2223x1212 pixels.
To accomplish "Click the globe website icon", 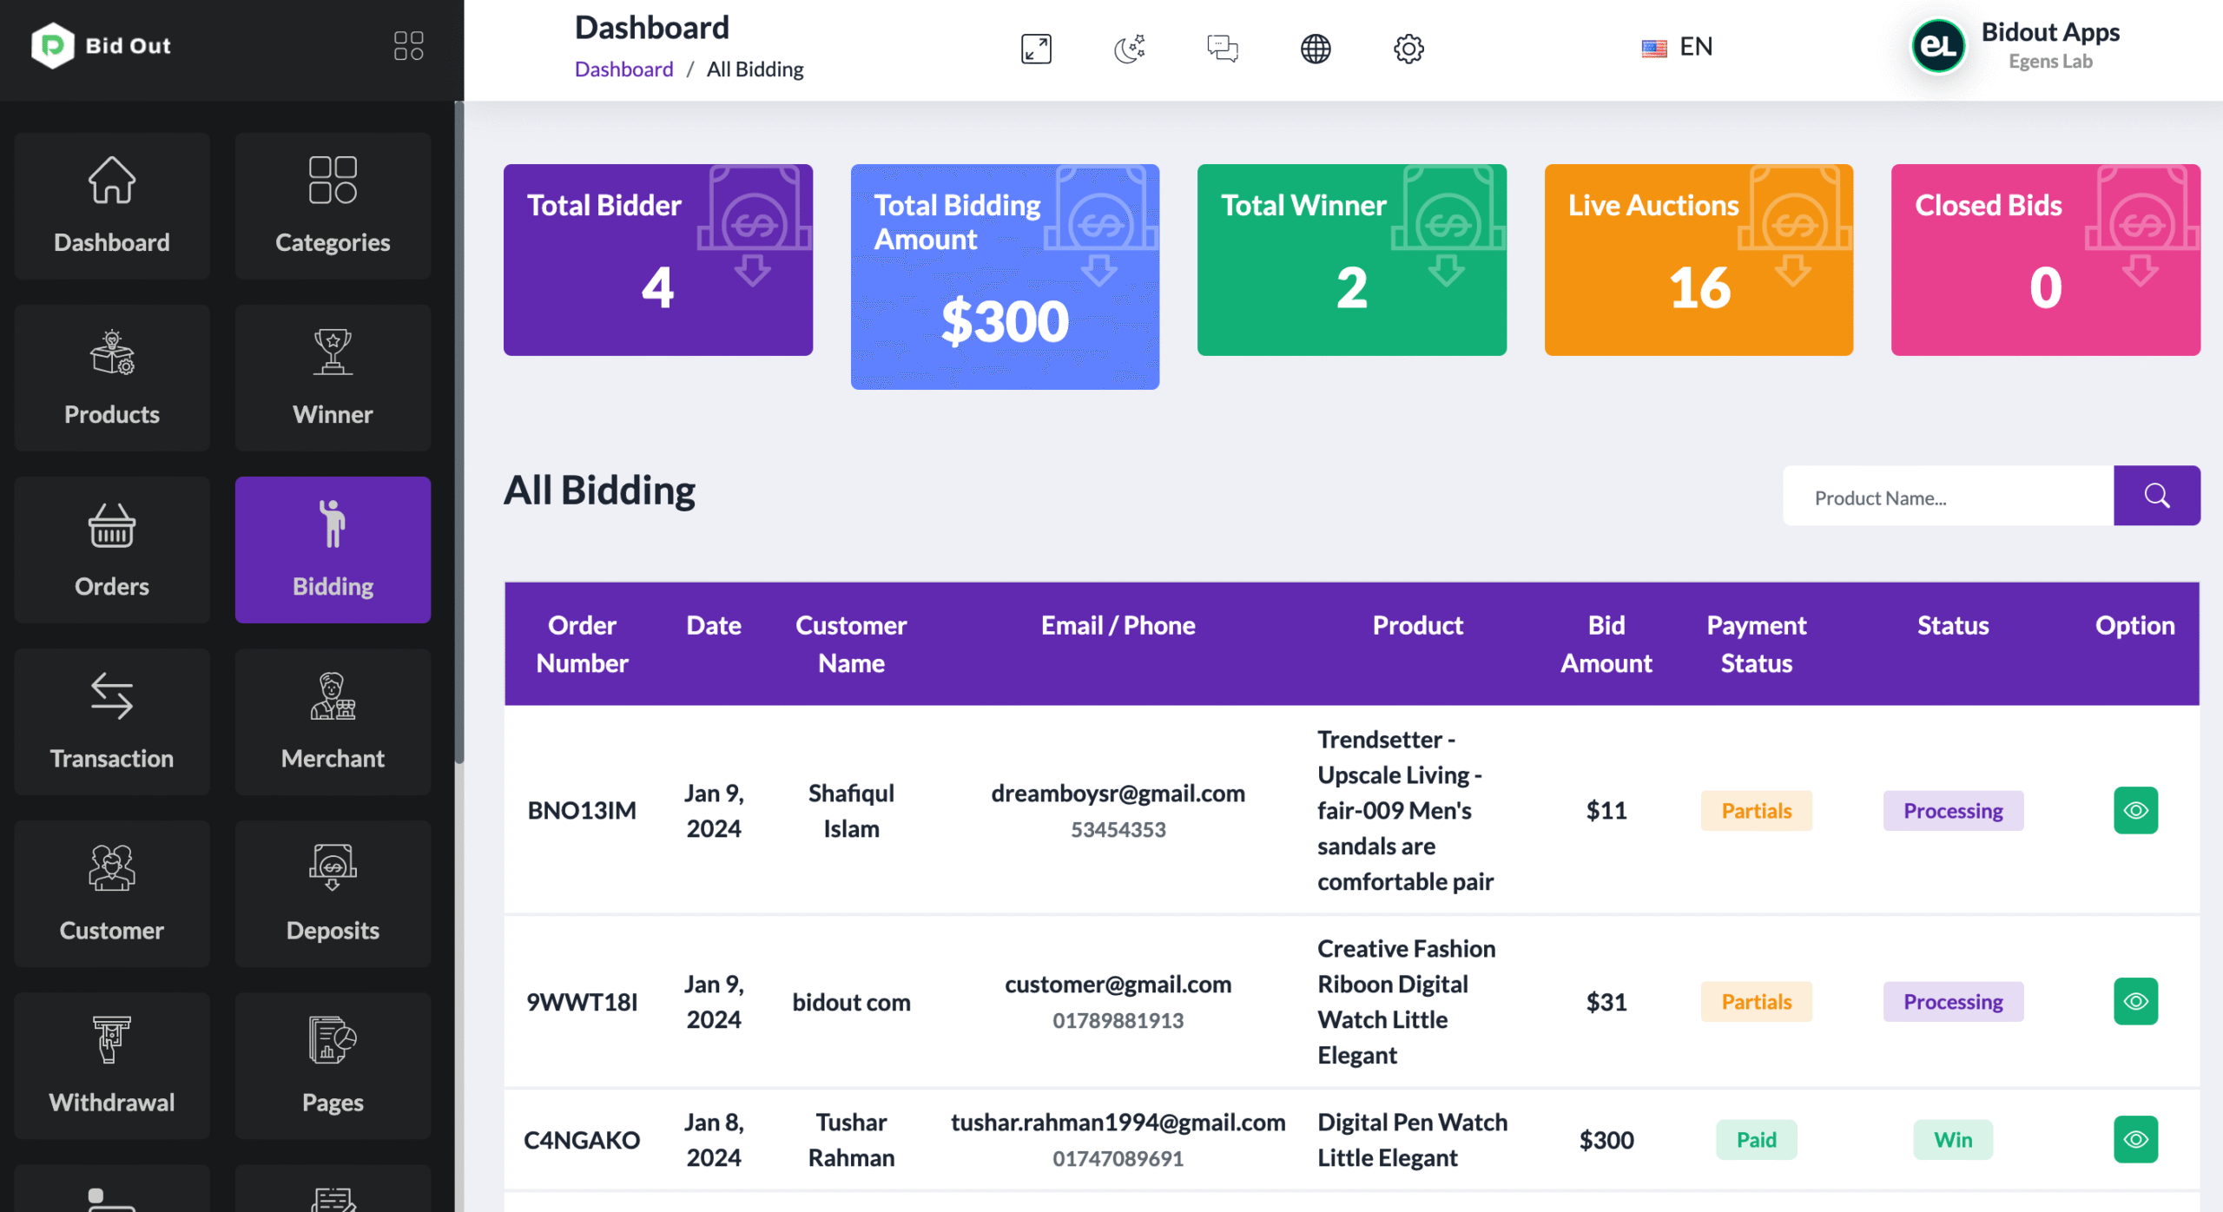I will 1315,49.
